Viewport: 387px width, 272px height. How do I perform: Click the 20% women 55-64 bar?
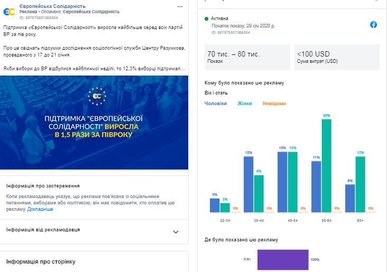click(x=326, y=166)
